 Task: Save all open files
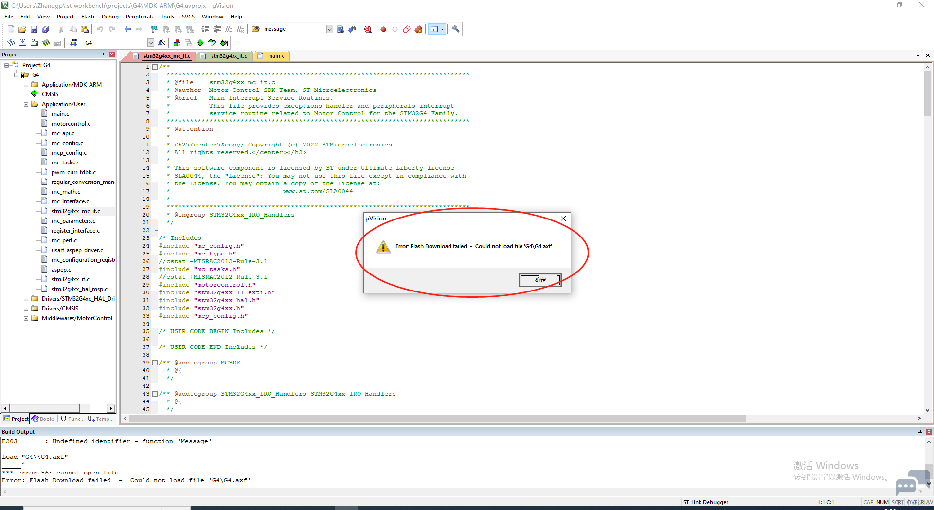pyautogui.click(x=46, y=29)
